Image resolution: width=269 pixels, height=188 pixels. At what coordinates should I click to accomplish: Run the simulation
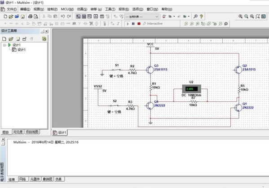coord(128,24)
